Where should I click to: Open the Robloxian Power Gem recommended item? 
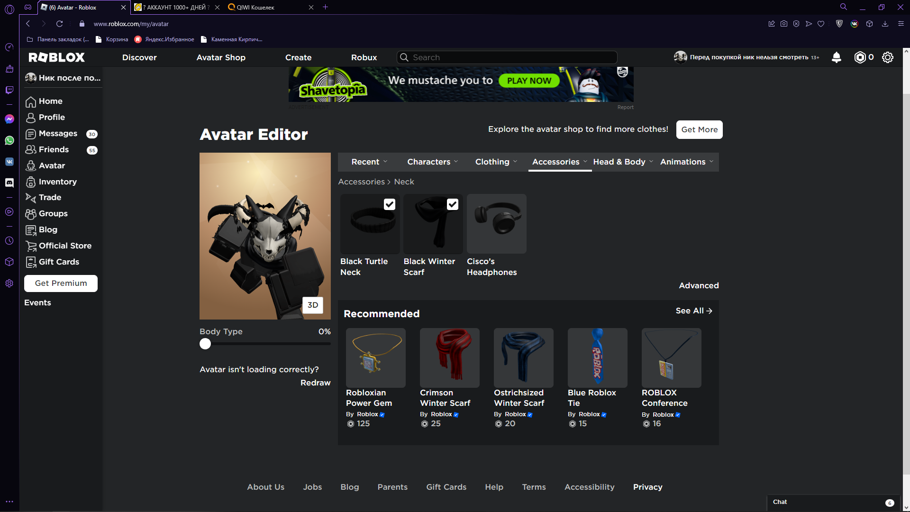coord(376,358)
